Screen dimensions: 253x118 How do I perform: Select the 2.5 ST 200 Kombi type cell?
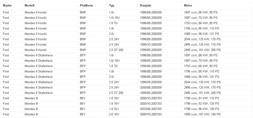[122, 50]
